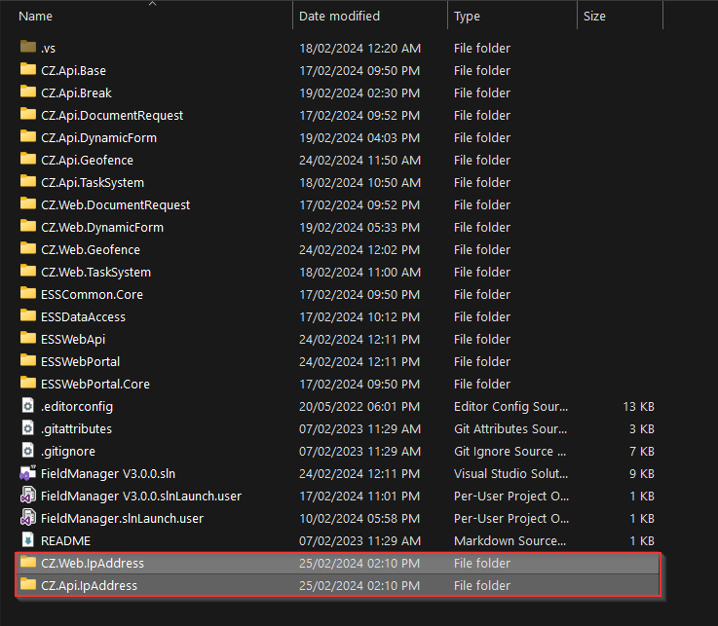
Task: Sort files by Date modified column
Action: tap(339, 16)
